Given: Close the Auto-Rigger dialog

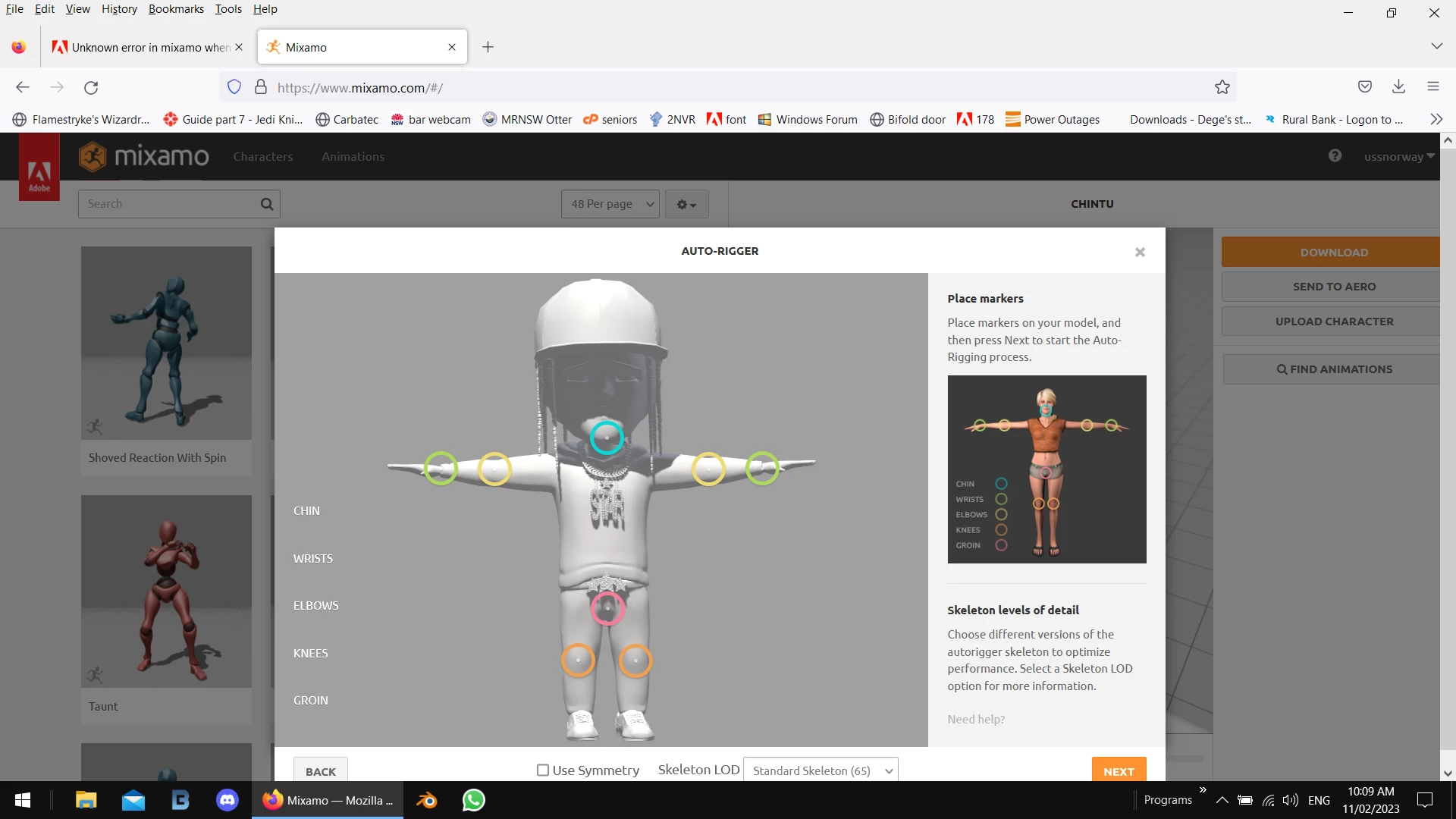Looking at the screenshot, I should pos(1140,253).
